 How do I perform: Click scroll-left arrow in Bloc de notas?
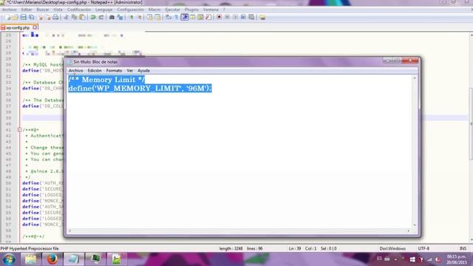[70, 231]
